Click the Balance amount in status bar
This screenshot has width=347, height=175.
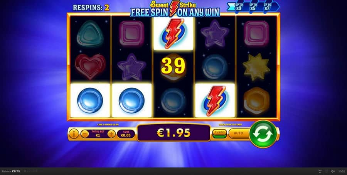point(11,171)
